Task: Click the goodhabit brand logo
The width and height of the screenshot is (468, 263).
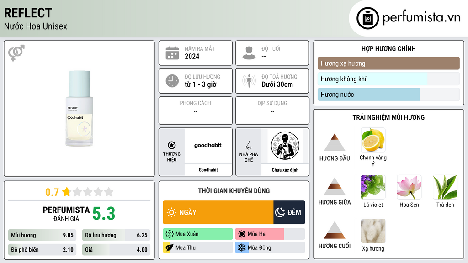Action: pos(208,146)
